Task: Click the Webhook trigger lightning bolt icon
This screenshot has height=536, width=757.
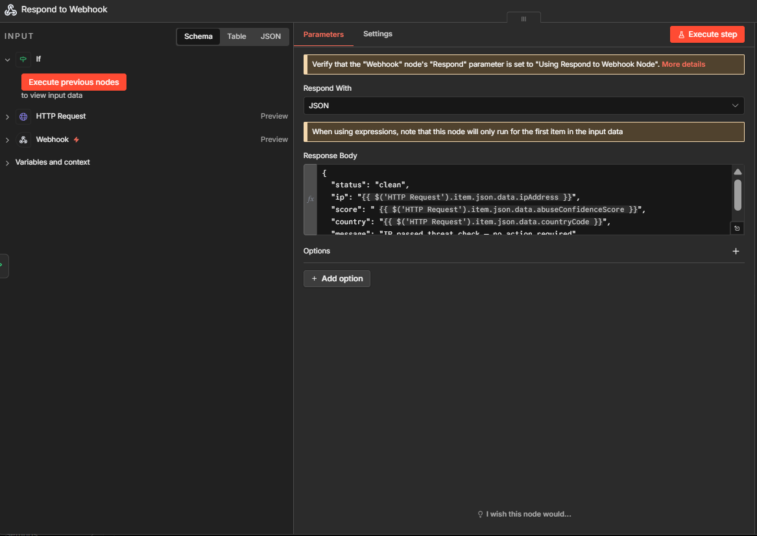Action: point(77,139)
